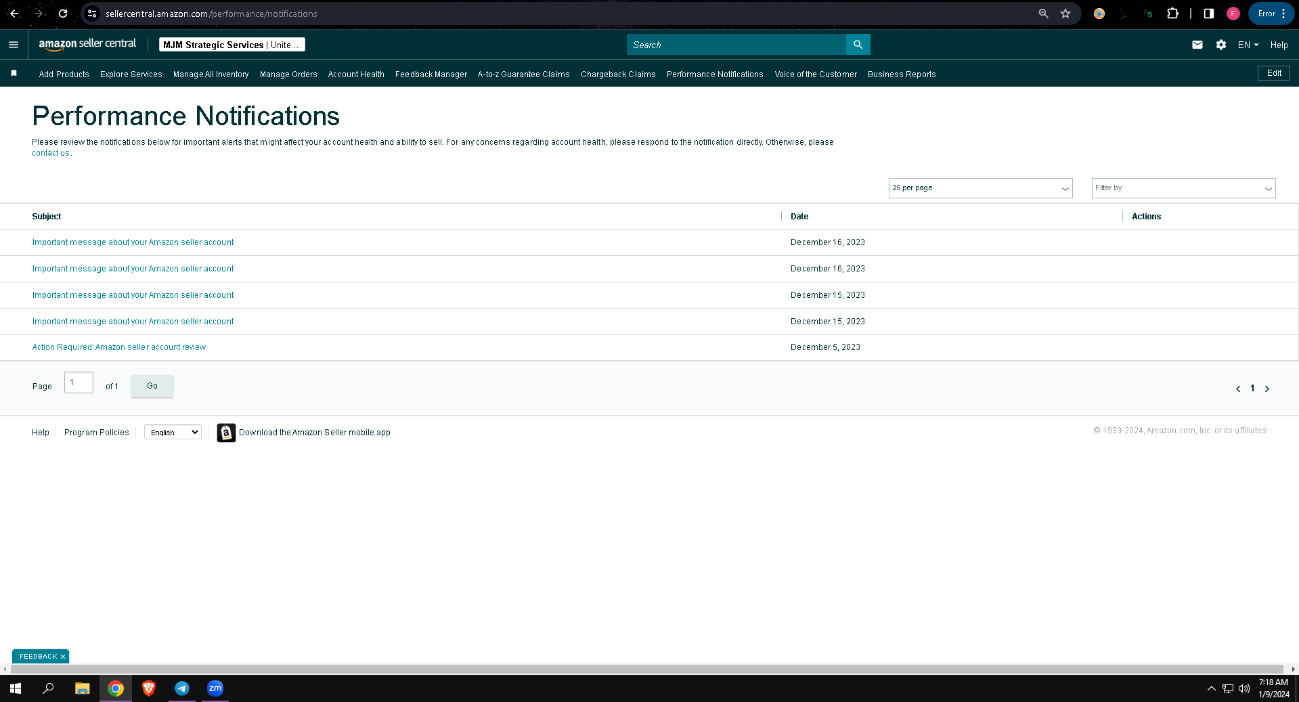Open the EN language dropdown

tap(1248, 45)
